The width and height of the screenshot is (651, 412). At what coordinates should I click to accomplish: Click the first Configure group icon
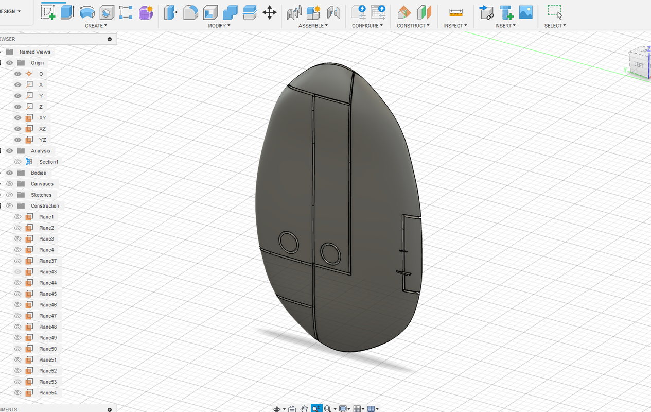point(358,12)
